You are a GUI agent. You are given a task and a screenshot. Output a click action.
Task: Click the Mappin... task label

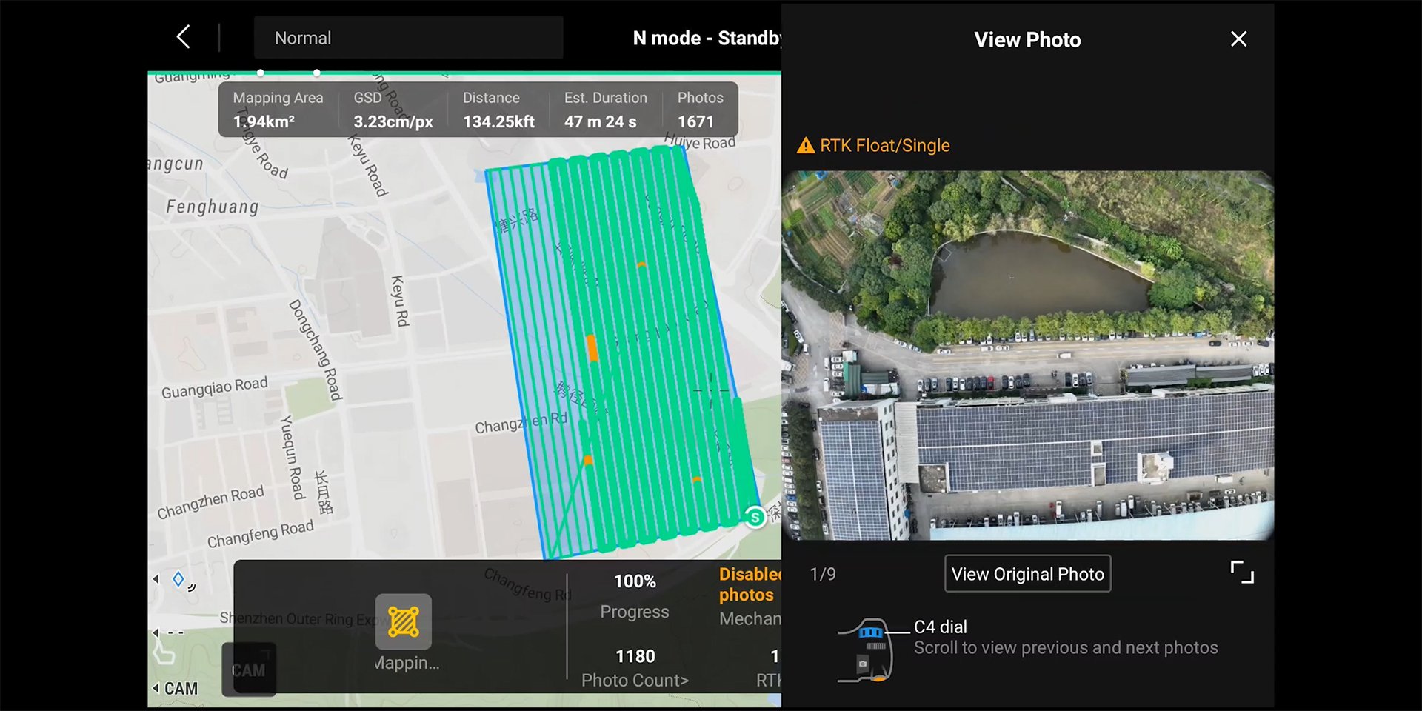pyautogui.click(x=407, y=663)
